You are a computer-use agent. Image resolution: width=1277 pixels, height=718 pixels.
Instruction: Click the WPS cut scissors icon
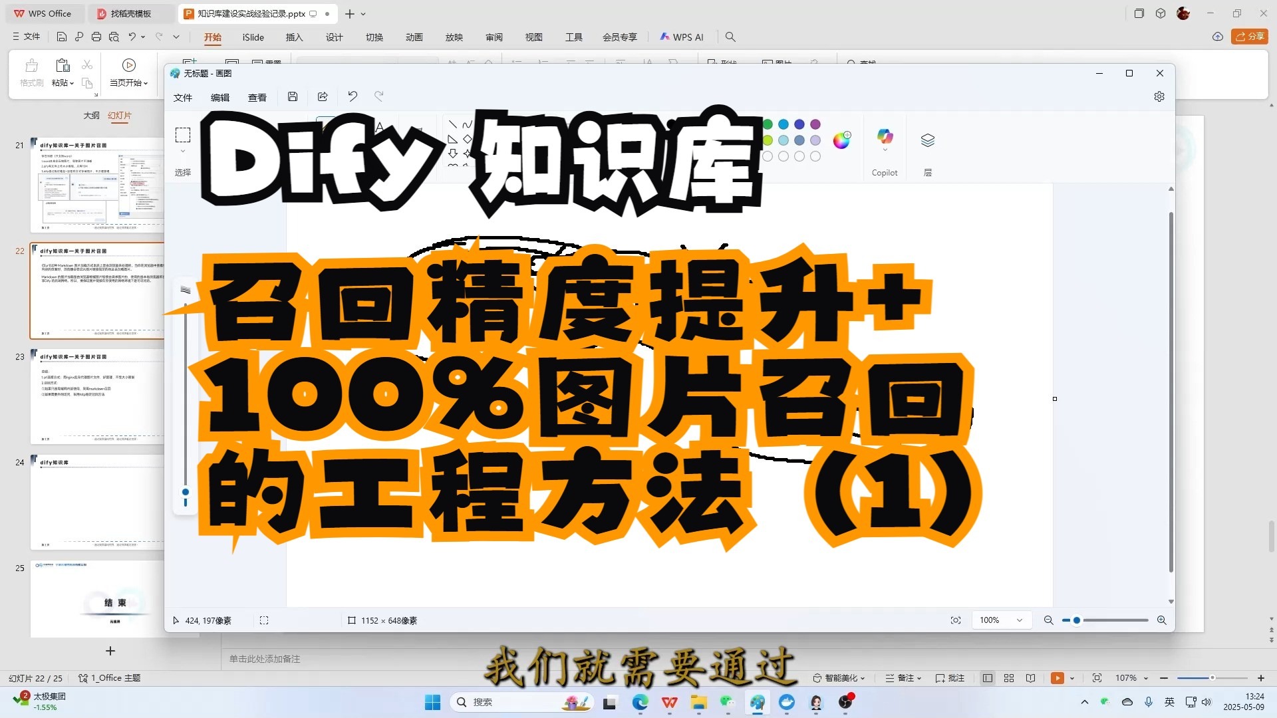tap(87, 65)
